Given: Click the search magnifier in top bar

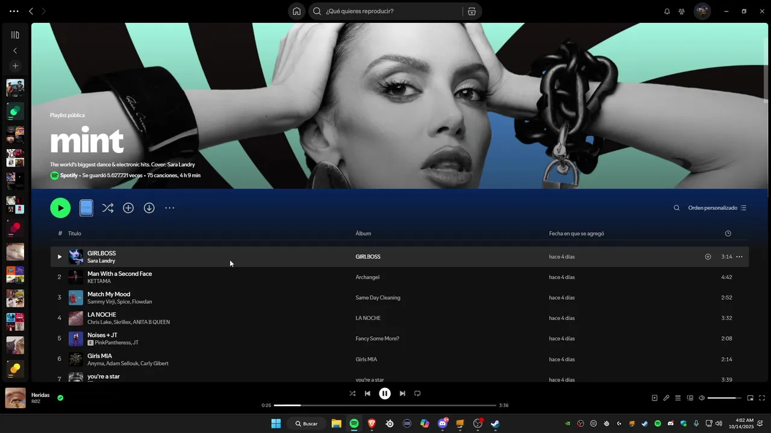Looking at the screenshot, I should click(317, 11).
